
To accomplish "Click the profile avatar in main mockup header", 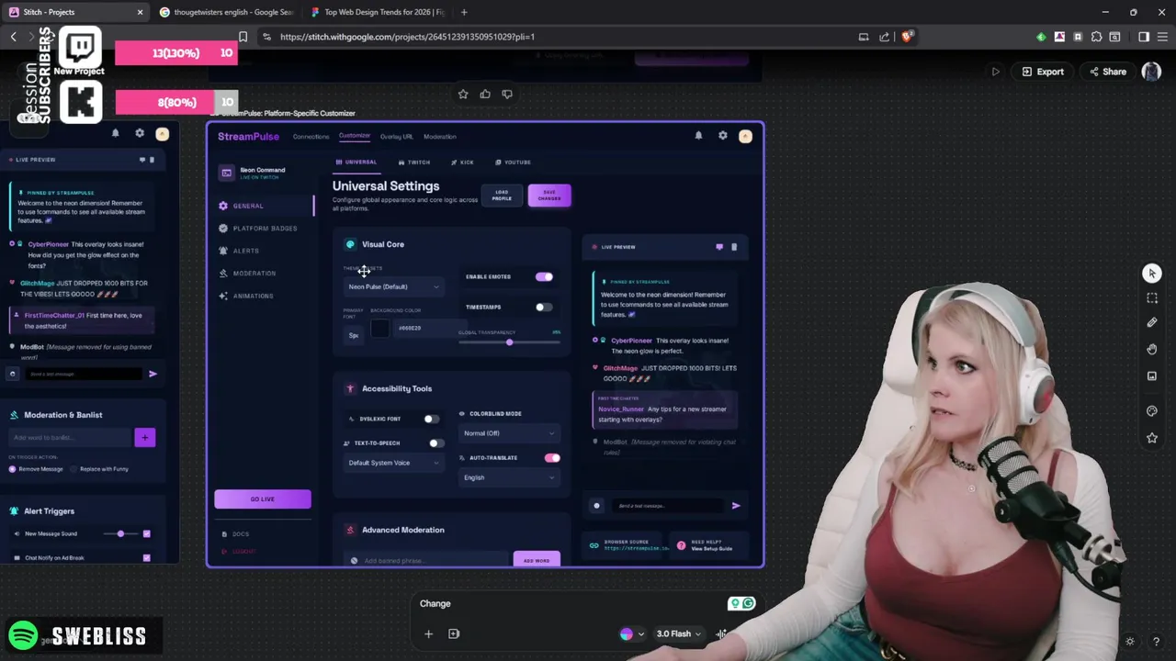I will click(745, 136).
